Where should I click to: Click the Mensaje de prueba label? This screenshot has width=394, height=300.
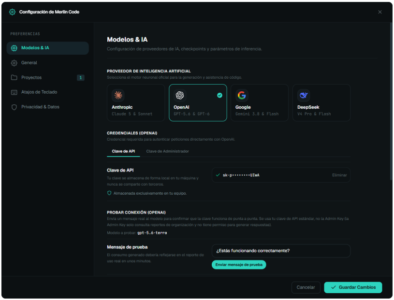pos(127,247)
